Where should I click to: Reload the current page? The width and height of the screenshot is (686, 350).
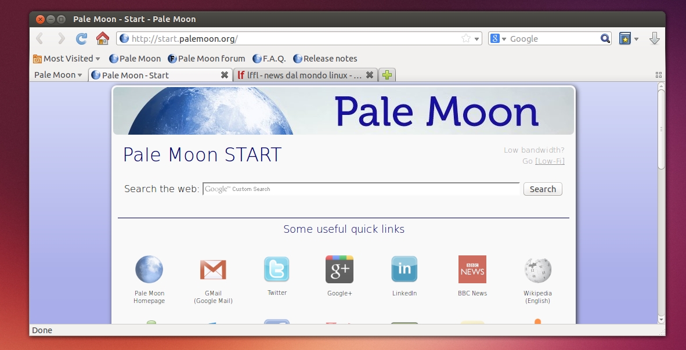81,38
